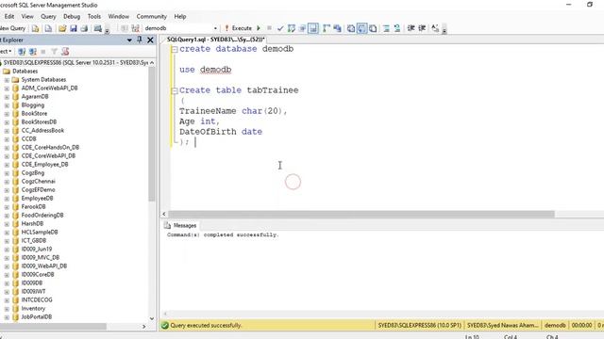The width and height of the screenshot is (604, 339).
Task: Select the SQLQuery1.sql document tab
Action: 215,40
